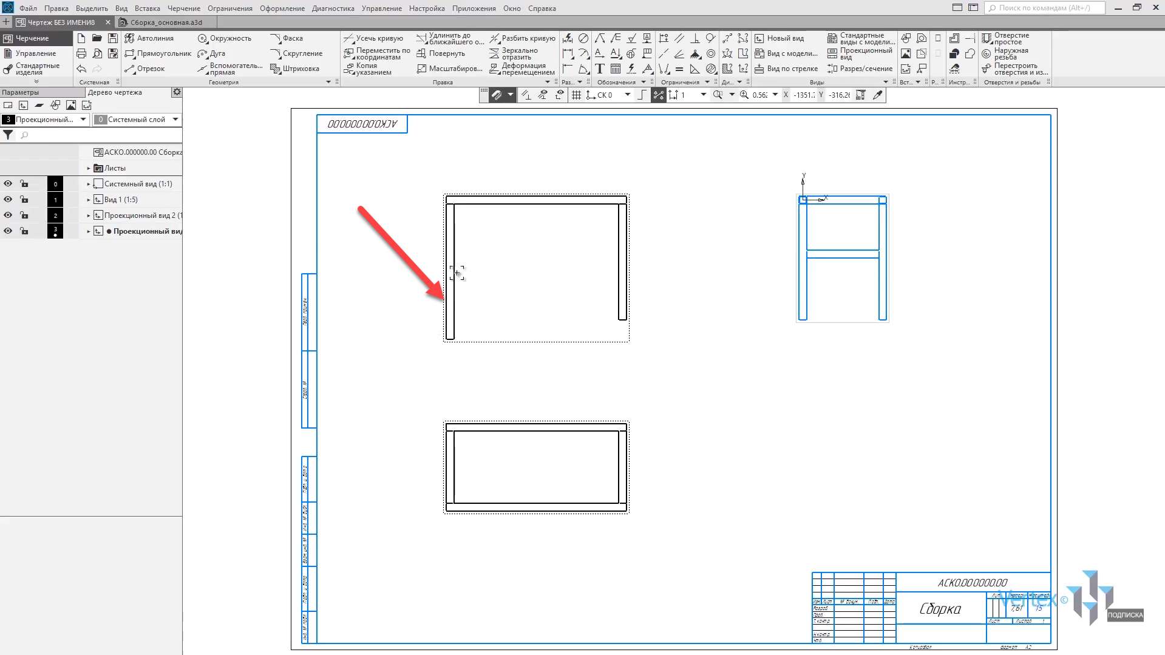Insert a Новый вид view
The width and height of the screenshot is (1165, 655).
tap(779, 38)
